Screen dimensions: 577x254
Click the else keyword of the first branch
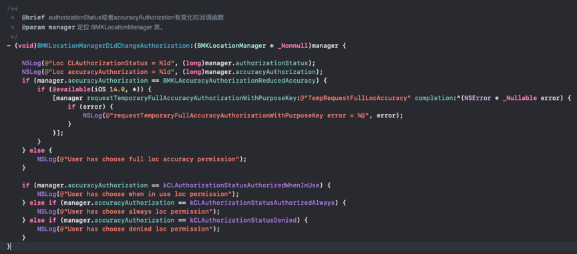(37, 151)
